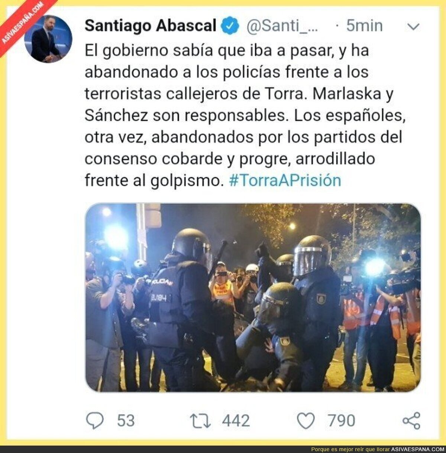Screen dimensions: 446x453
Task: Open the Santiago Abascal profile name
Action: [151, 26]
